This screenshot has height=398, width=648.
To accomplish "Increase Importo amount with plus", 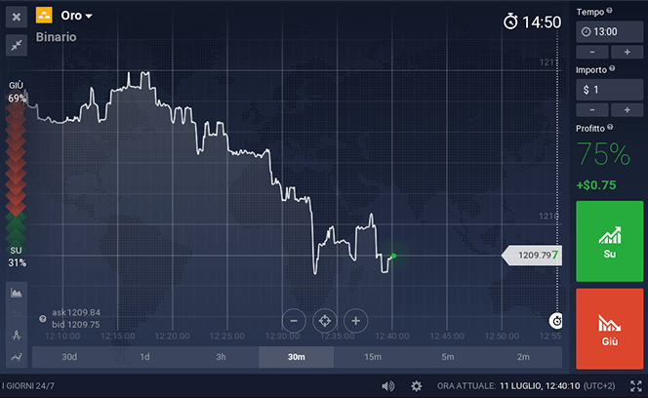I will click(626, 109).
